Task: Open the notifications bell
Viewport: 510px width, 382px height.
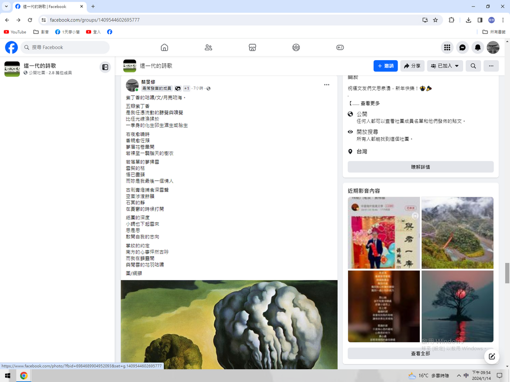Action: coord(478,47)
